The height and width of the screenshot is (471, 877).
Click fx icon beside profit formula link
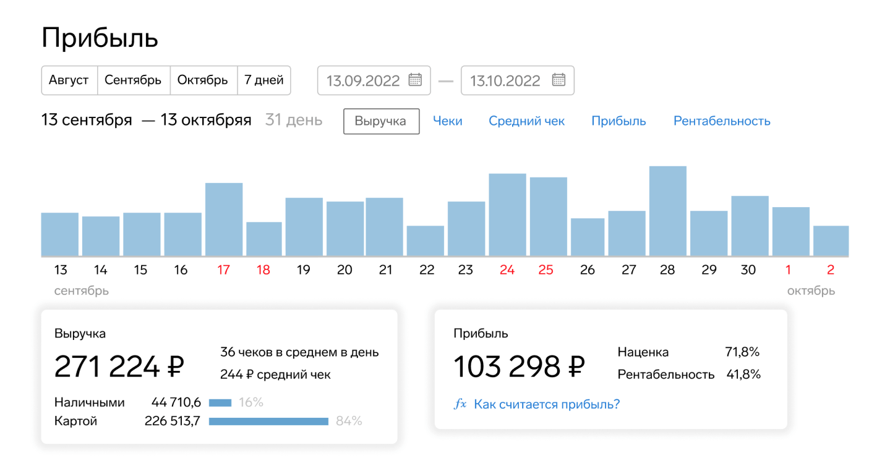(460, 404)
